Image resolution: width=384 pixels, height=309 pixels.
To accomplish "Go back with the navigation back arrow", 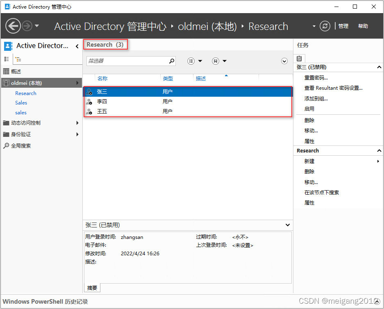I will point(13,26).
